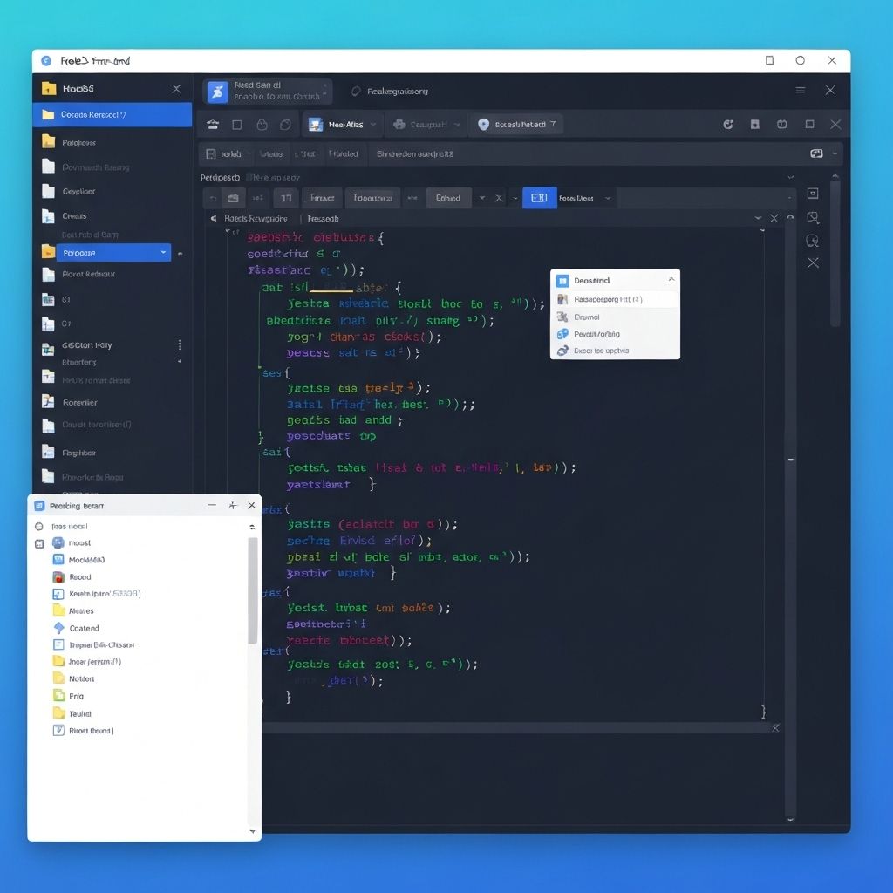893x893 pixels.
Task: Collapse the popup using its header chevron
Action: coord(671,280)
